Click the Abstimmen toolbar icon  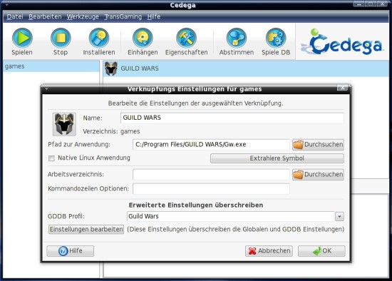[236, 38]
